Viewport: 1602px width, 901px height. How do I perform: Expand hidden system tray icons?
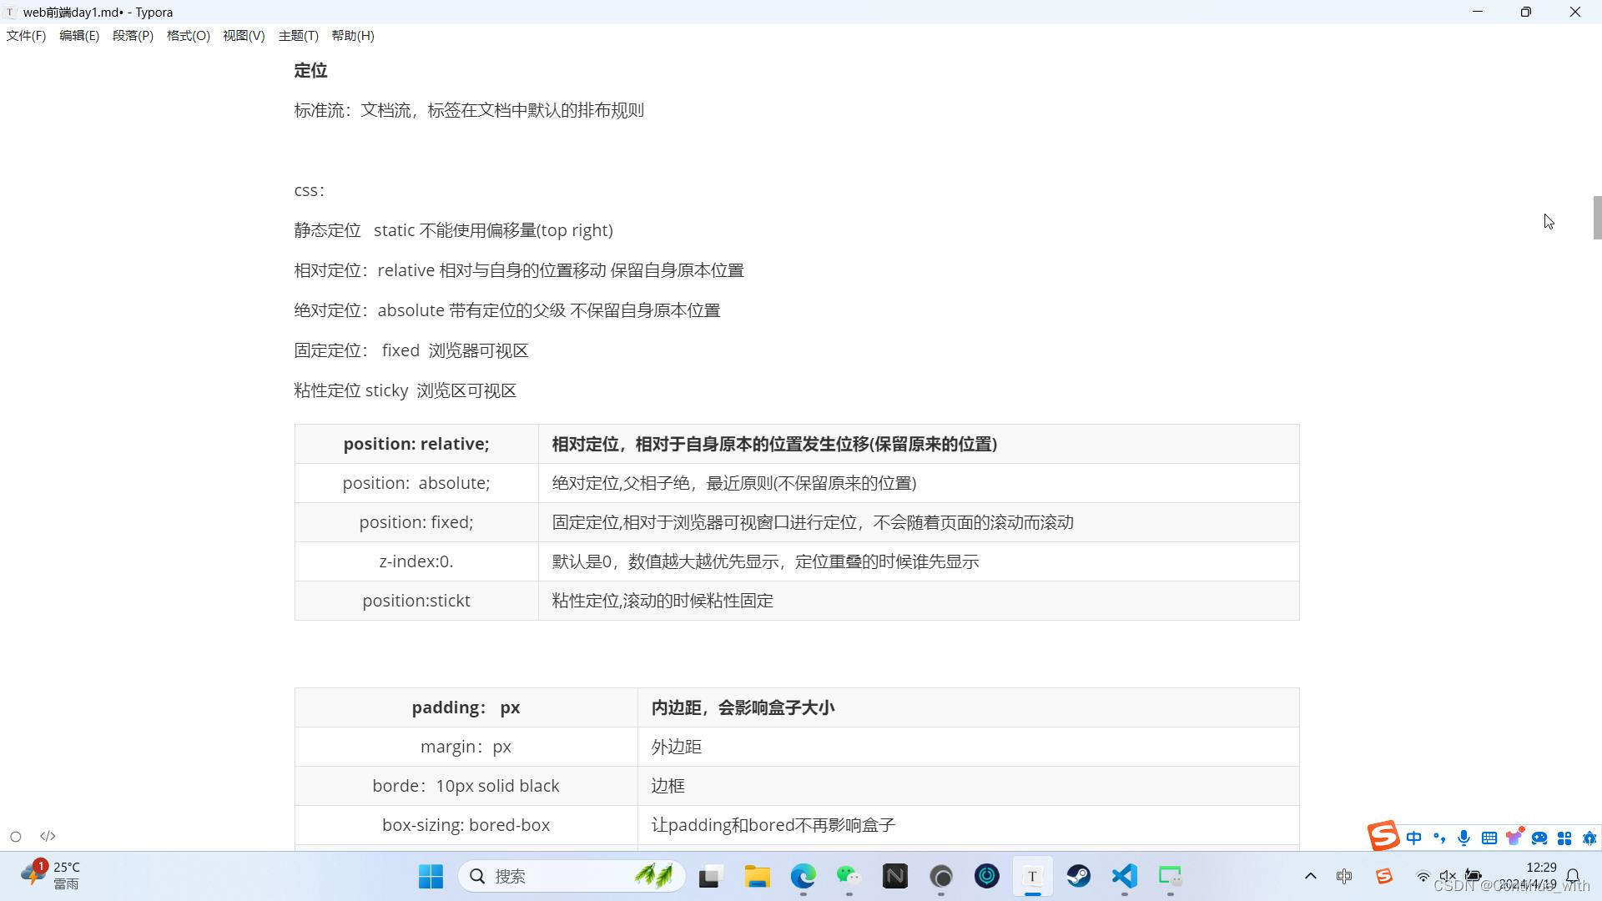tap(1310, 876)
